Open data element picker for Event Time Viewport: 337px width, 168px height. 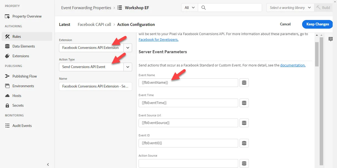(x=244, y=103)
